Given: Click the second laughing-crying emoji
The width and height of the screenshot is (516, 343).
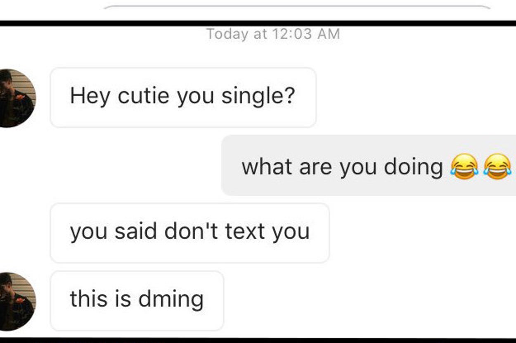Looking at the screenshot, I should click(x=497, y=166).
